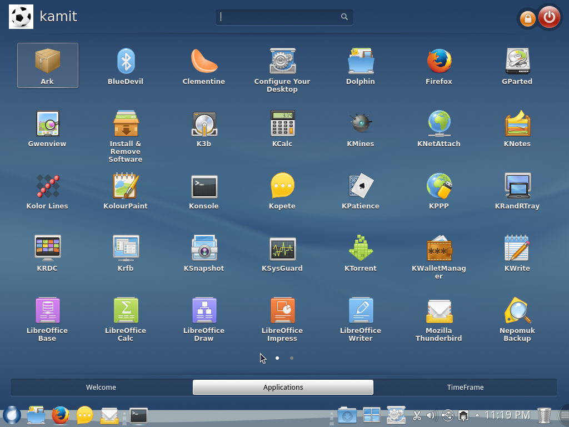Launch the Clementine music player
The image size is (569, 427).
[203, 61]
